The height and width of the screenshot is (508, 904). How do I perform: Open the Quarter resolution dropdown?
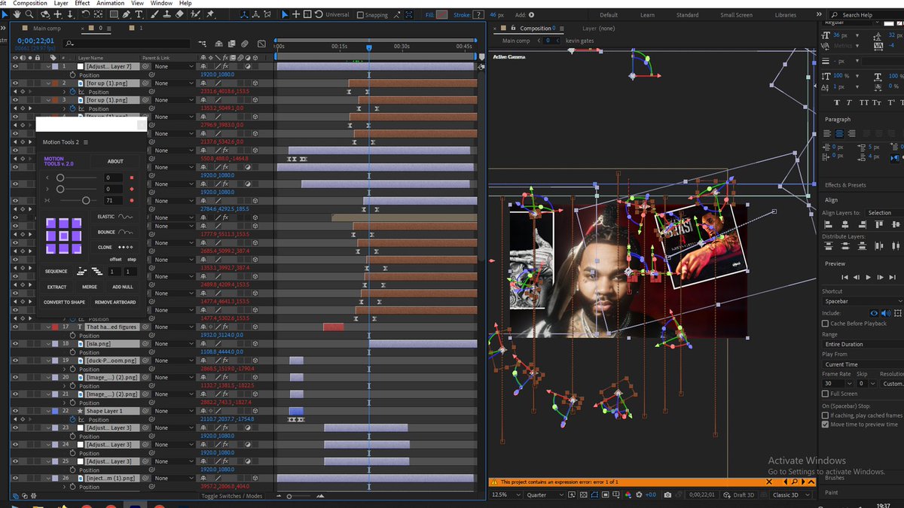545,494
